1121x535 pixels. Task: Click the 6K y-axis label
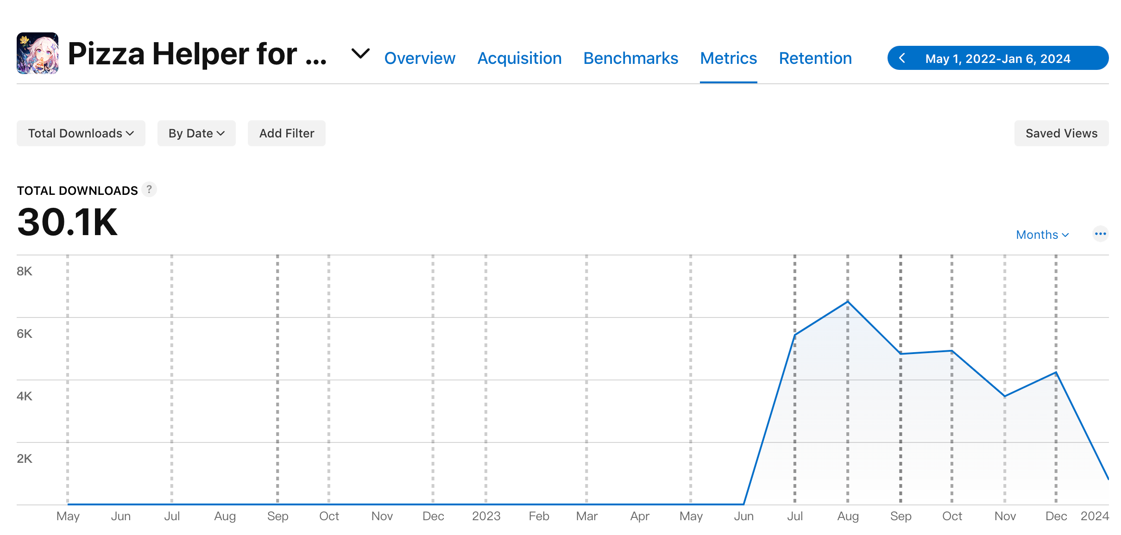click(25, 334)
